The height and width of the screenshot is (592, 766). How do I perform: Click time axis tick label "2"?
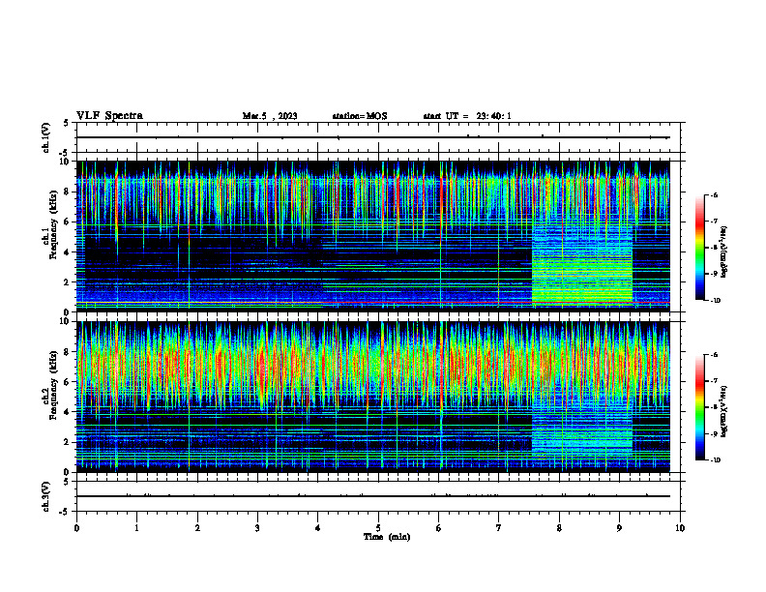[x=197, y=528]
